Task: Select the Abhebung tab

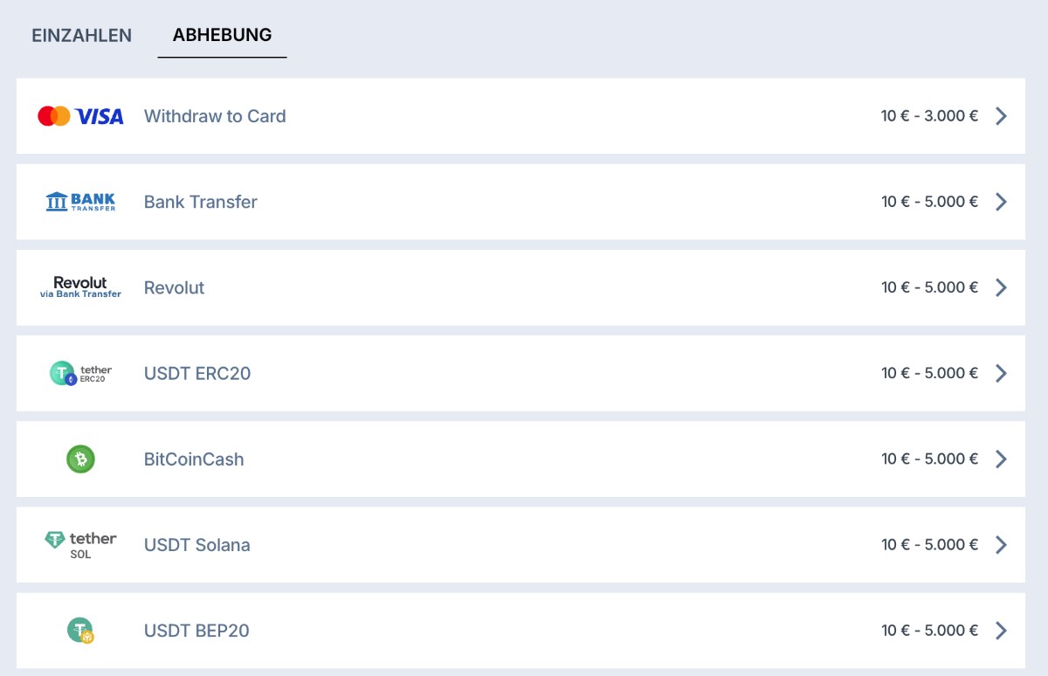Action: click(x=222, y=36)
